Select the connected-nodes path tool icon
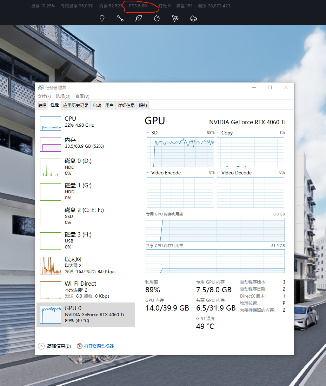This screenshot has height=386, width=326. click(x=120, y=18)
